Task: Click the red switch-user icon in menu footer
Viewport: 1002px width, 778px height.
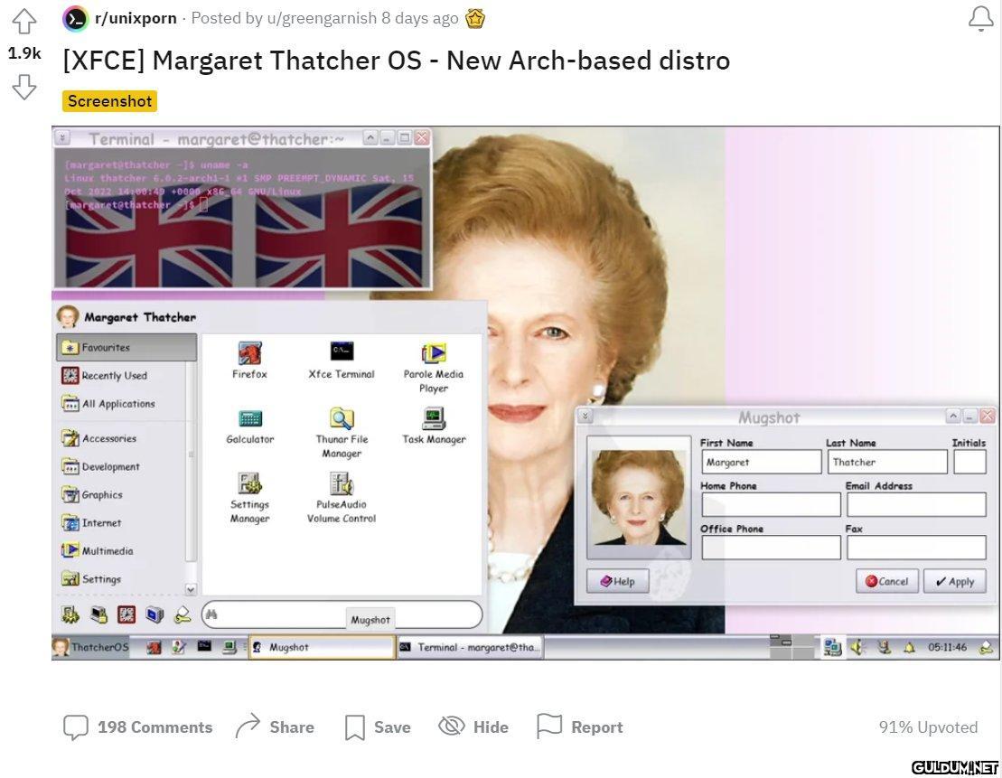Action: pyautogui.click(x=126, y=614)
